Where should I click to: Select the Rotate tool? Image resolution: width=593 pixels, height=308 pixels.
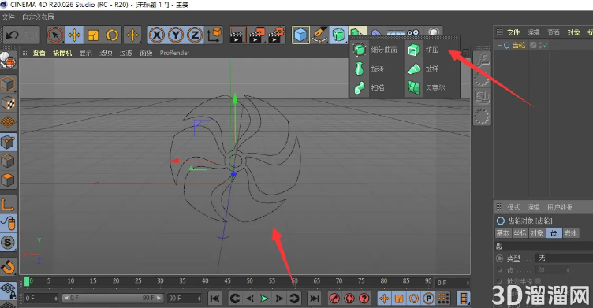point(112,35)
